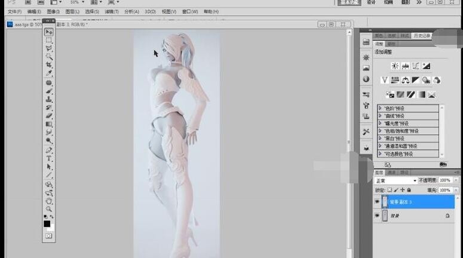Toggle Quick Mask mode button
The image size is (463, 258).
[x=49, y=236]
